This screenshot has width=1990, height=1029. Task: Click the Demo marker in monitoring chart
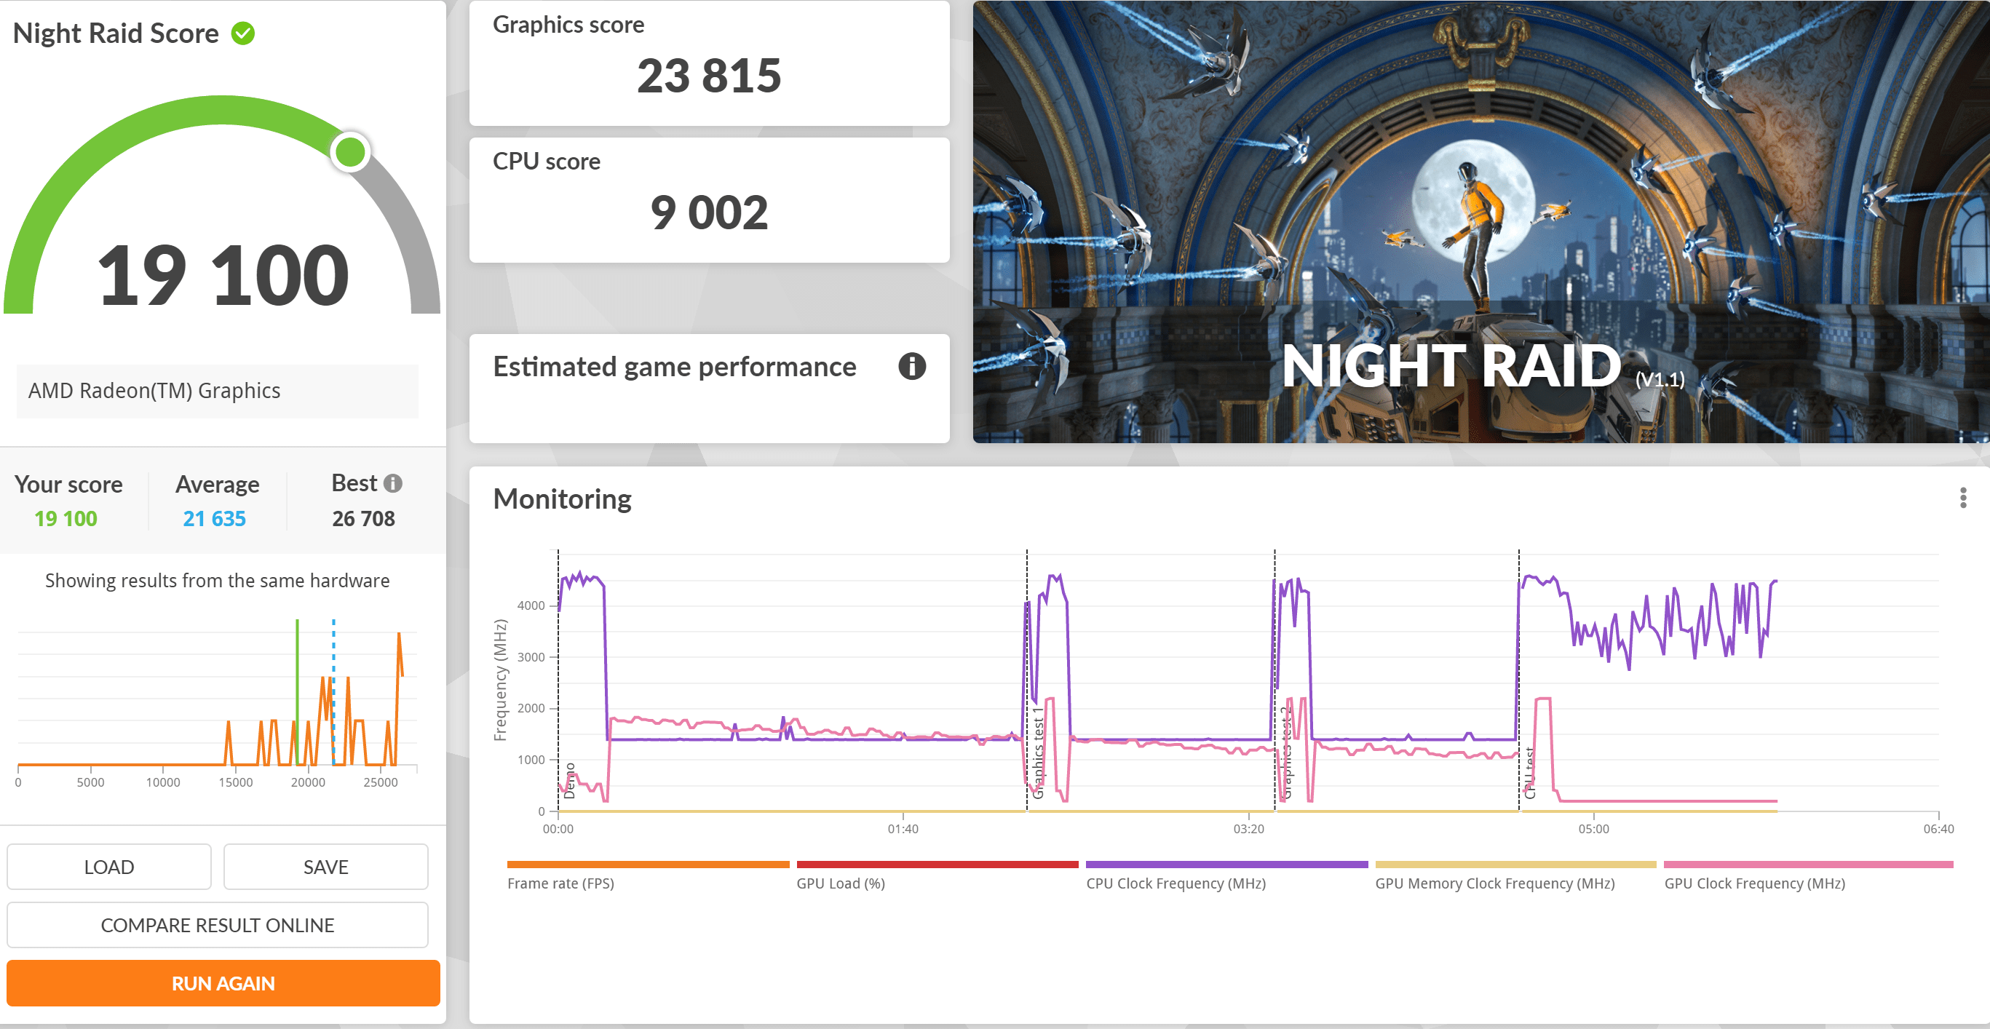pos(570,781)
